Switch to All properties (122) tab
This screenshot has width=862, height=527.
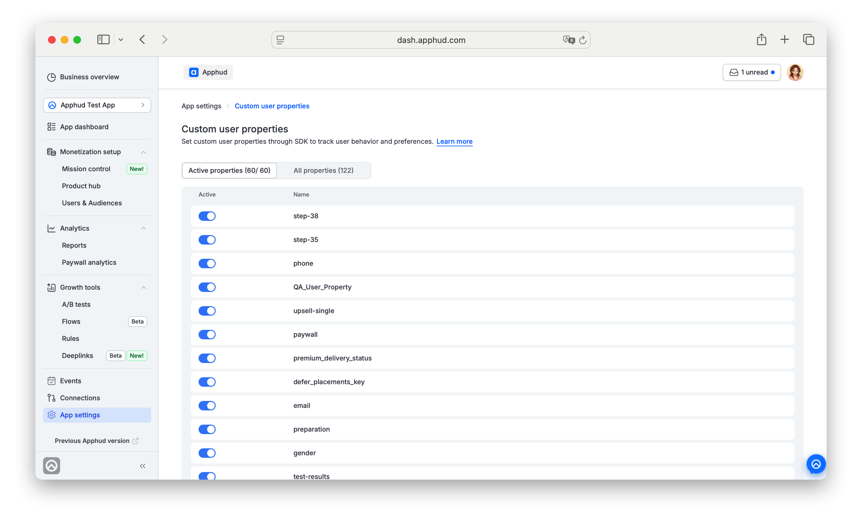[323, 171]
